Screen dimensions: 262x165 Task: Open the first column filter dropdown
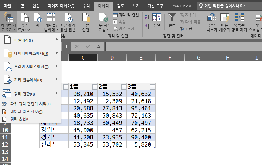[66, 87]
